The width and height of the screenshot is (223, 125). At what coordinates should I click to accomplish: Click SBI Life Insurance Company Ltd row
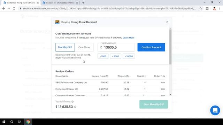(110, 83)
